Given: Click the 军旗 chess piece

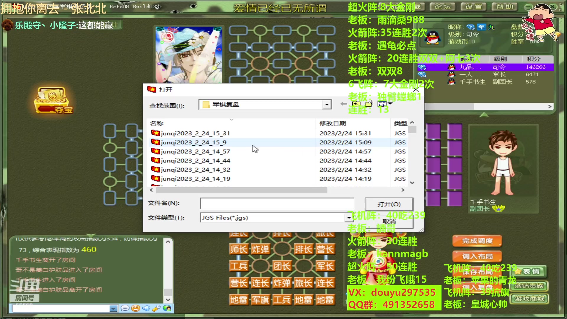Looking at the screenshot, I should pos(260,300).
